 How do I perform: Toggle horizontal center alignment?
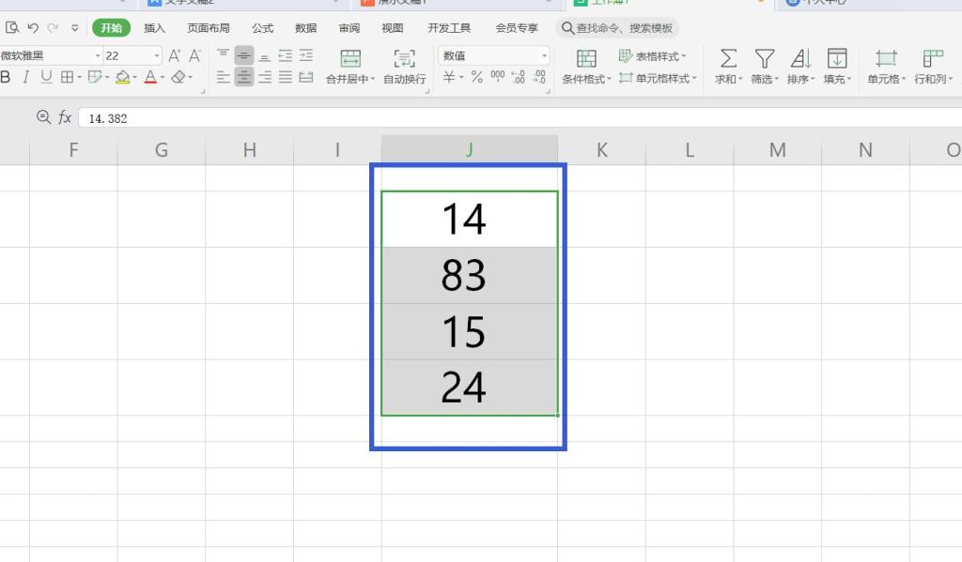[243, 77]
